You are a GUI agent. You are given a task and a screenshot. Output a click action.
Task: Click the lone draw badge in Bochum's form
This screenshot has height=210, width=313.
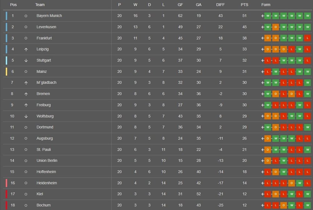(284, 205)
